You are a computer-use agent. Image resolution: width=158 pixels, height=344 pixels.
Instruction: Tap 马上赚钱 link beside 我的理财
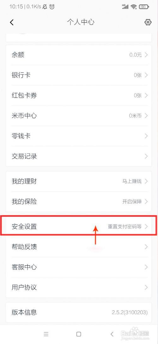coord(132,182)
